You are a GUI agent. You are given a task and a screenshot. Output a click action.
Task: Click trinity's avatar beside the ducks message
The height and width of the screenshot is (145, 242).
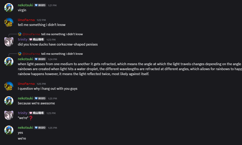(x=9, y=42)
